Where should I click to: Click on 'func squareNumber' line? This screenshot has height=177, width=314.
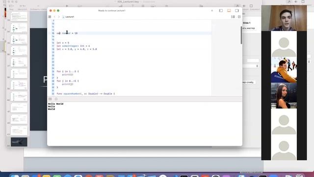[x=86, y=94]
